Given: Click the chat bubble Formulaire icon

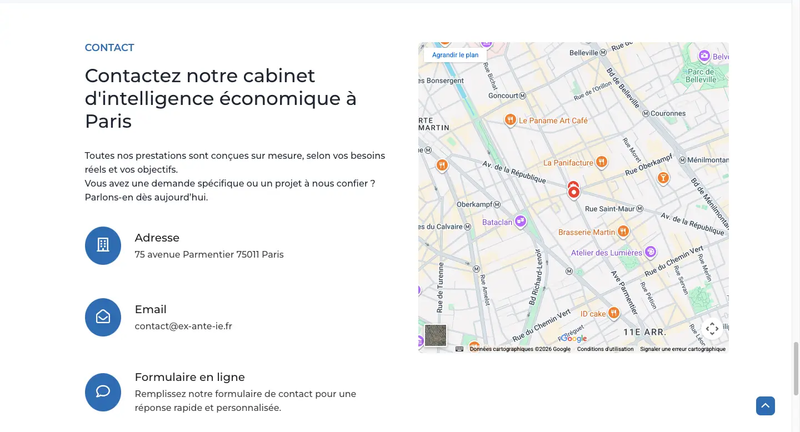Looking at the screenshot, I should point(103,392).
